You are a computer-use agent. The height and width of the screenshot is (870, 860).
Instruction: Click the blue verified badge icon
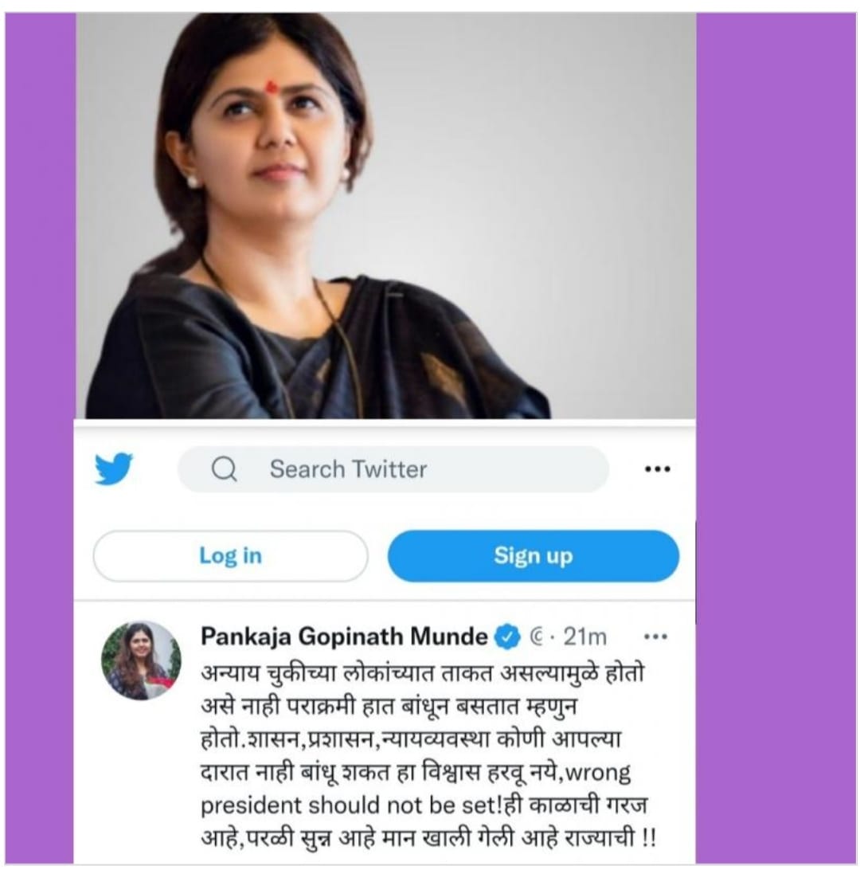(507, 637)
